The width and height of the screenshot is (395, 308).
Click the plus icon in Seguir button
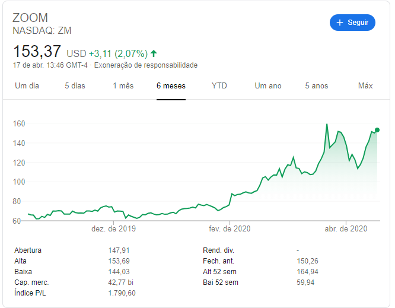340,23
